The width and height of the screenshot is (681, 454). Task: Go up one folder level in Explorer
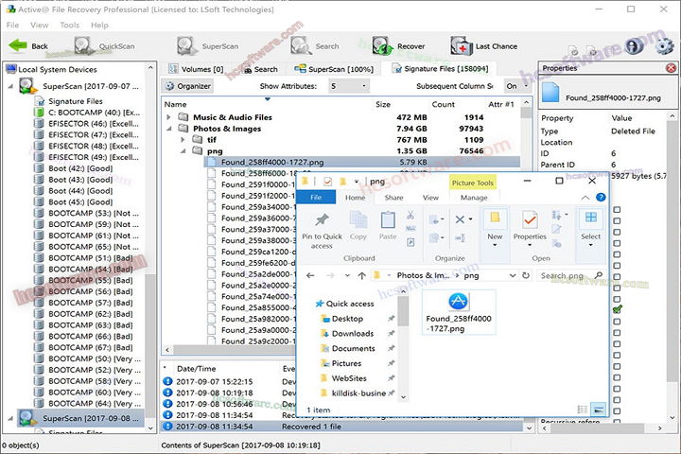click(361, 275)
